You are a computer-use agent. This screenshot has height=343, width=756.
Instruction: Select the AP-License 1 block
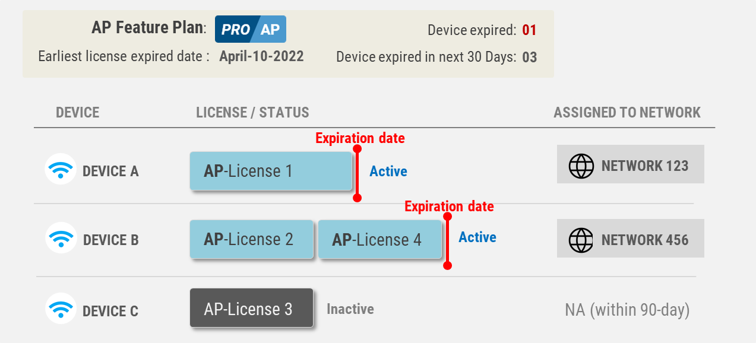coord(271,171)
